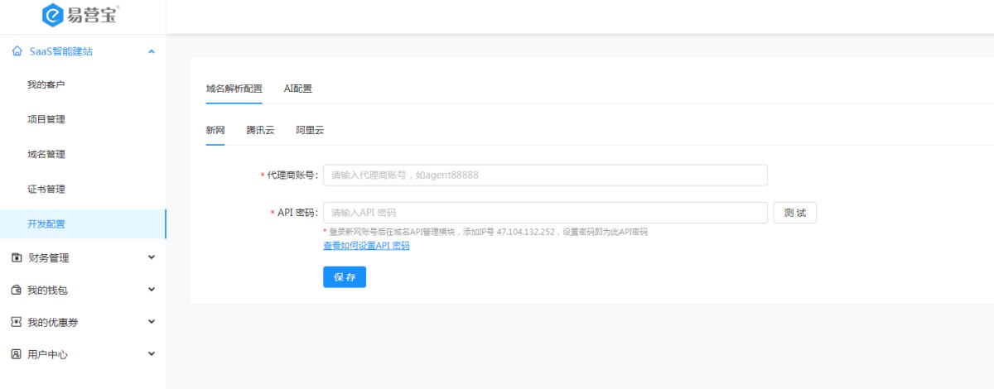
Task: Open the 查看如何设置API密码 link
Action: click(365, 246)
